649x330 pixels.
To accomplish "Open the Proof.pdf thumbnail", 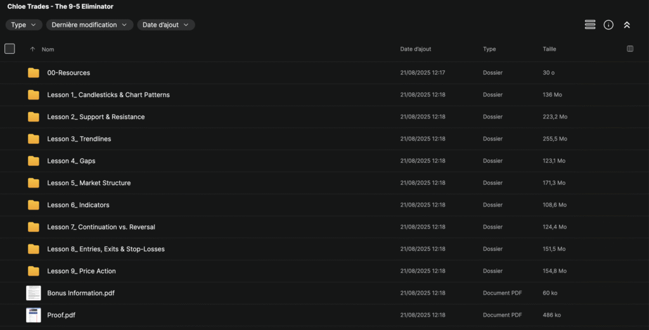I will [33, 315].
